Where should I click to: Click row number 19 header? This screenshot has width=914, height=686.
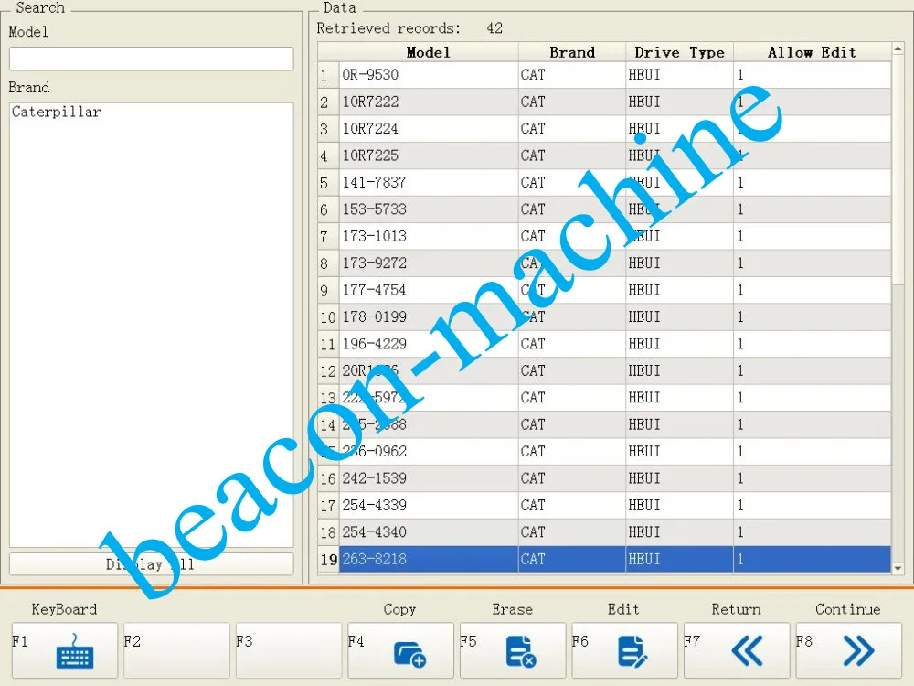coord(328,560)
